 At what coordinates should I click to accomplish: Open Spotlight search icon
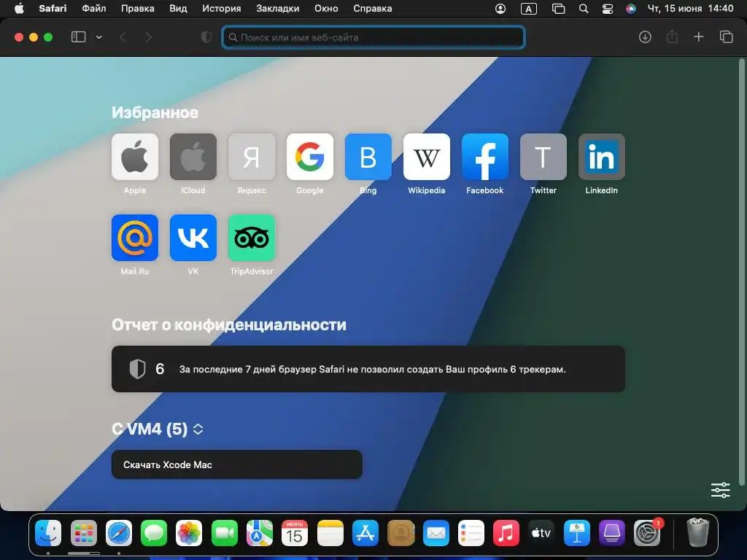(x=584, y=9)
